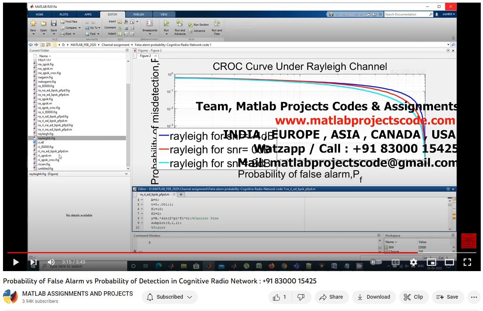483x311 pixels.
Task: Click the Download button
Action: [x=374, y=297]
